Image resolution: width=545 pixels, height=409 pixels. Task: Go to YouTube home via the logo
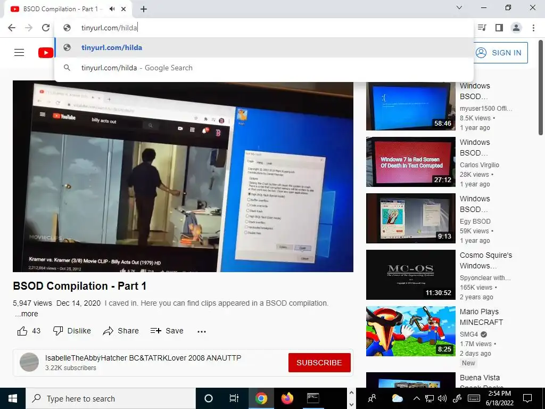pos(46,53)
